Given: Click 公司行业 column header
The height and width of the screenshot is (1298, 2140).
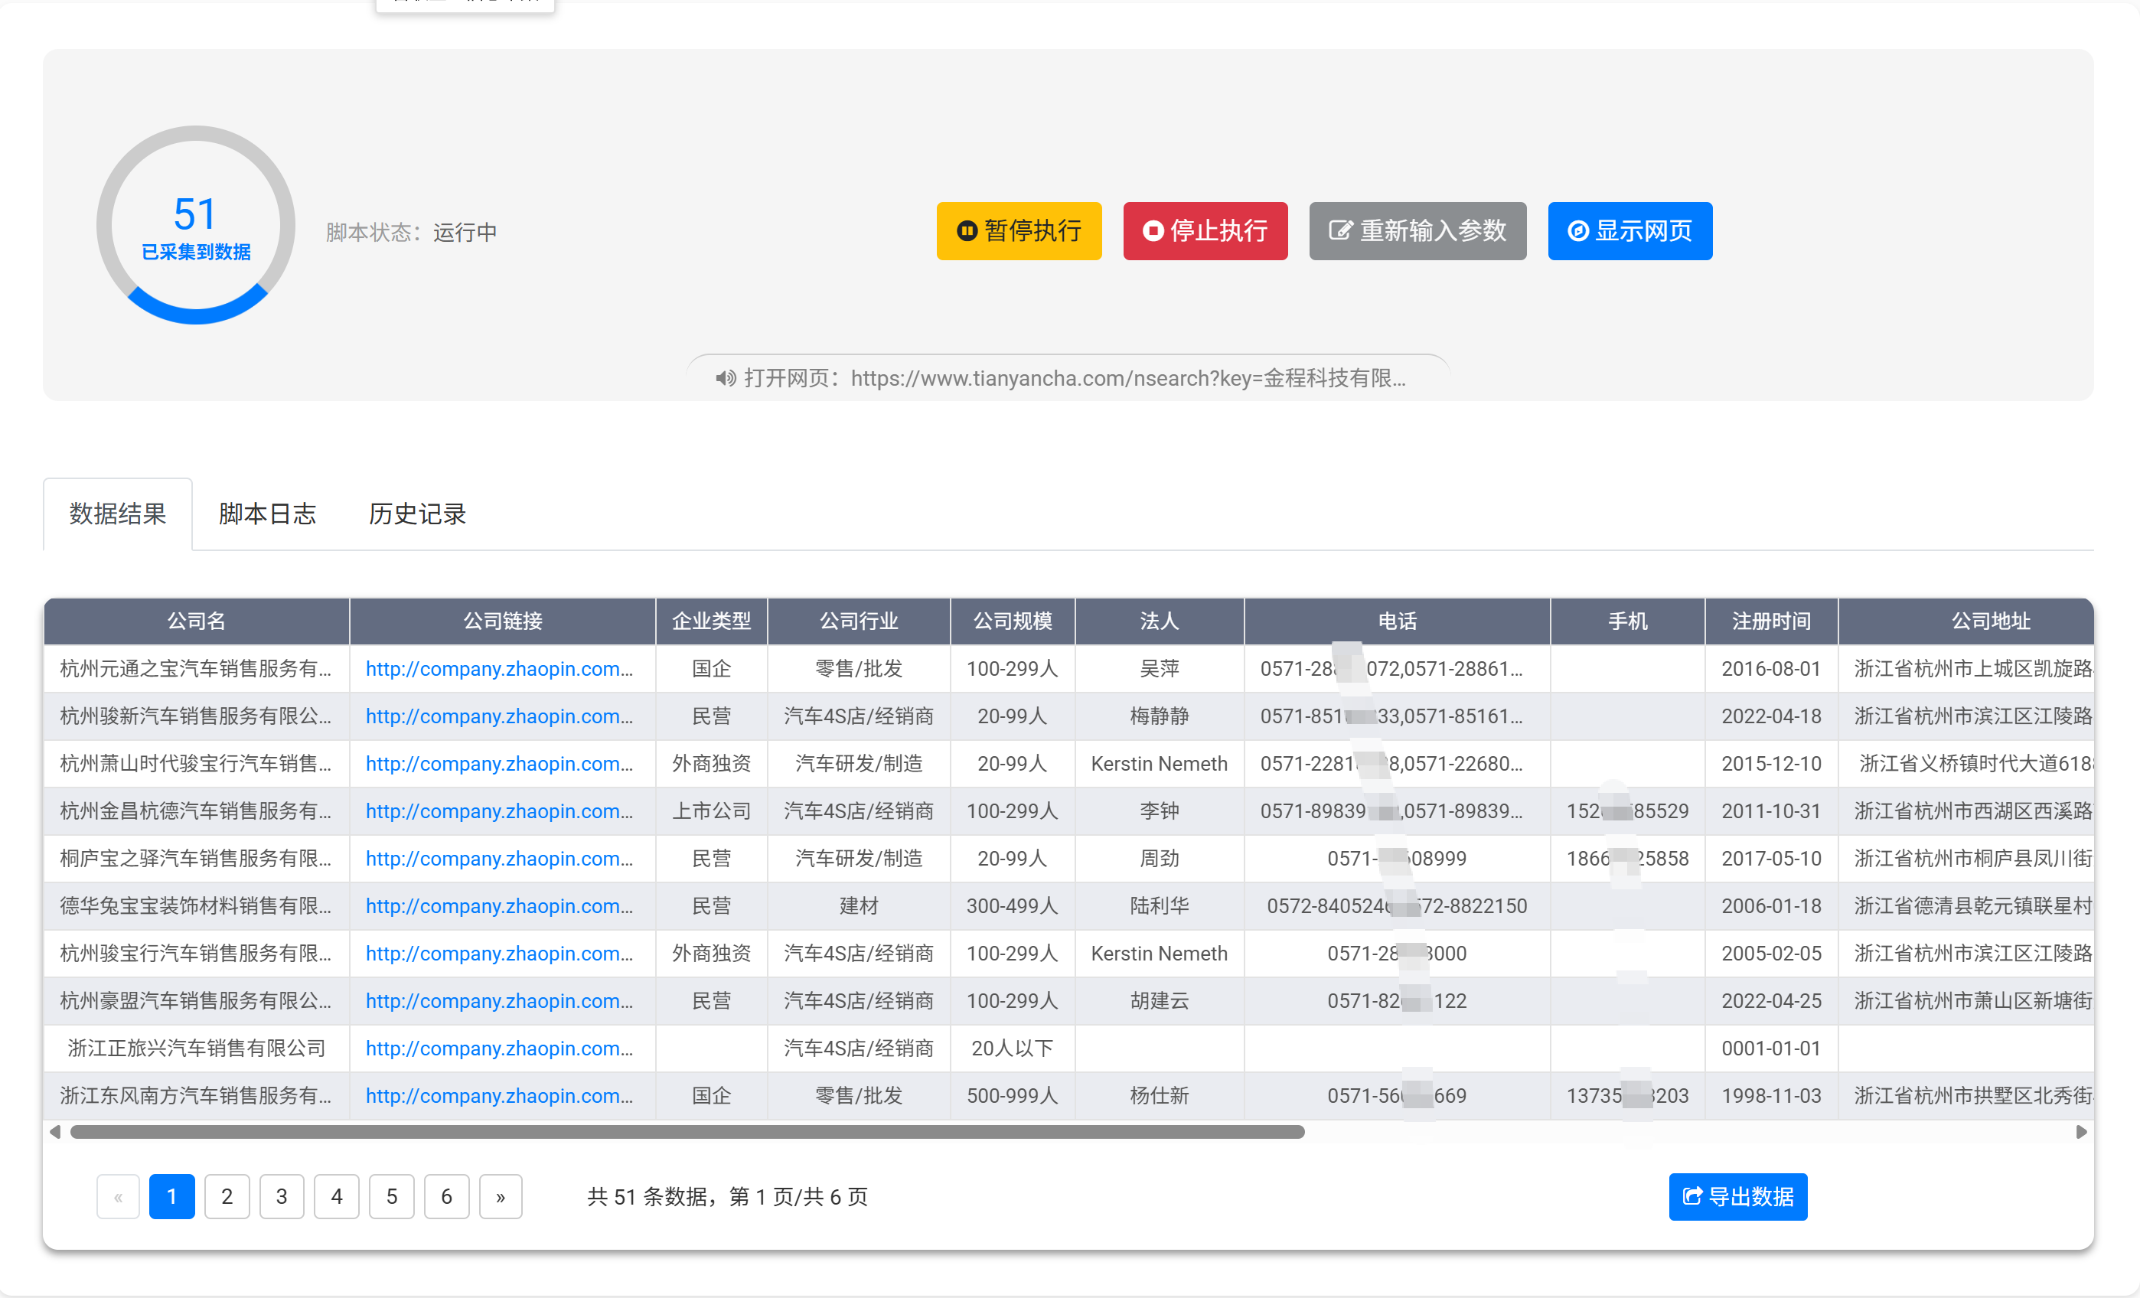Looking at the screenshot, I should pyautogui.click(x=859, y=621).
